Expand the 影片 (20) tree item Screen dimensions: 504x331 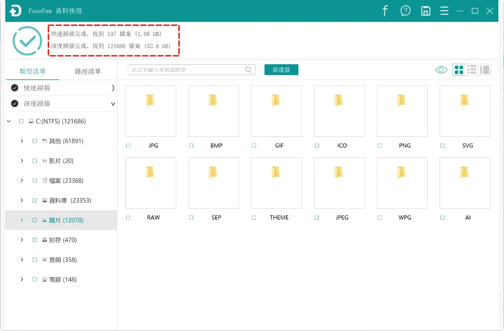point(21,161)
